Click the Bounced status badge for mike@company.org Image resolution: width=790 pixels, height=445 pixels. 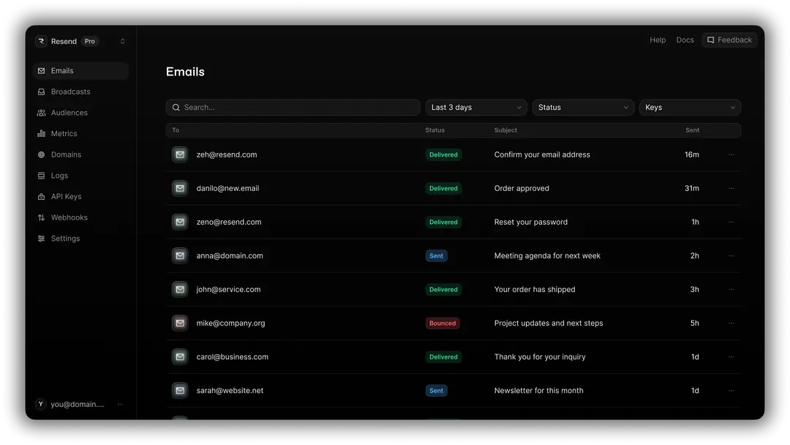(442, 323)
